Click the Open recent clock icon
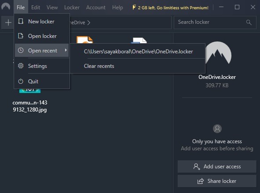 click(x=21, y=50)
